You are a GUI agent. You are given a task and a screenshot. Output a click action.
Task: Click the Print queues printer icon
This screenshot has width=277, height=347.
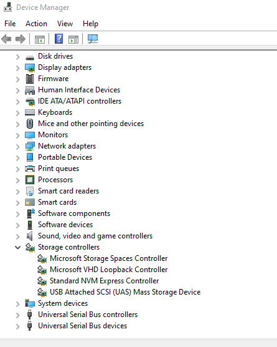pyautogui.click(x=30, y=169)
